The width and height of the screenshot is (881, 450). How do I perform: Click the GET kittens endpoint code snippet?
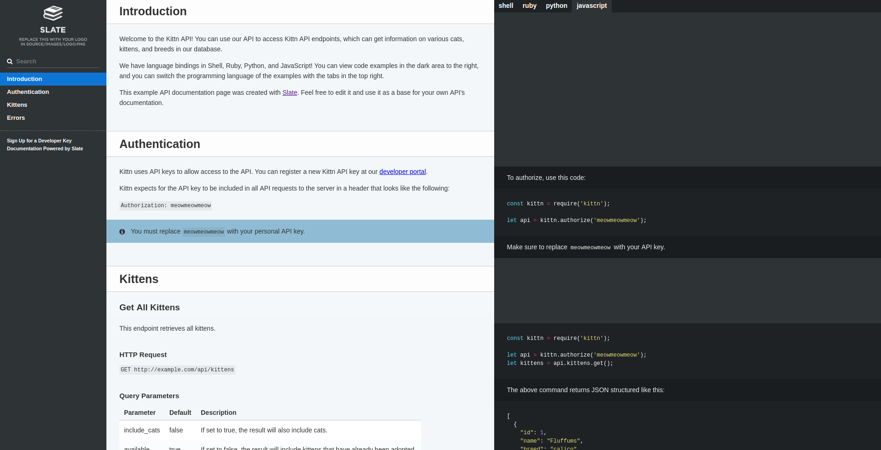pyautogui.click(x=177, y=370)
